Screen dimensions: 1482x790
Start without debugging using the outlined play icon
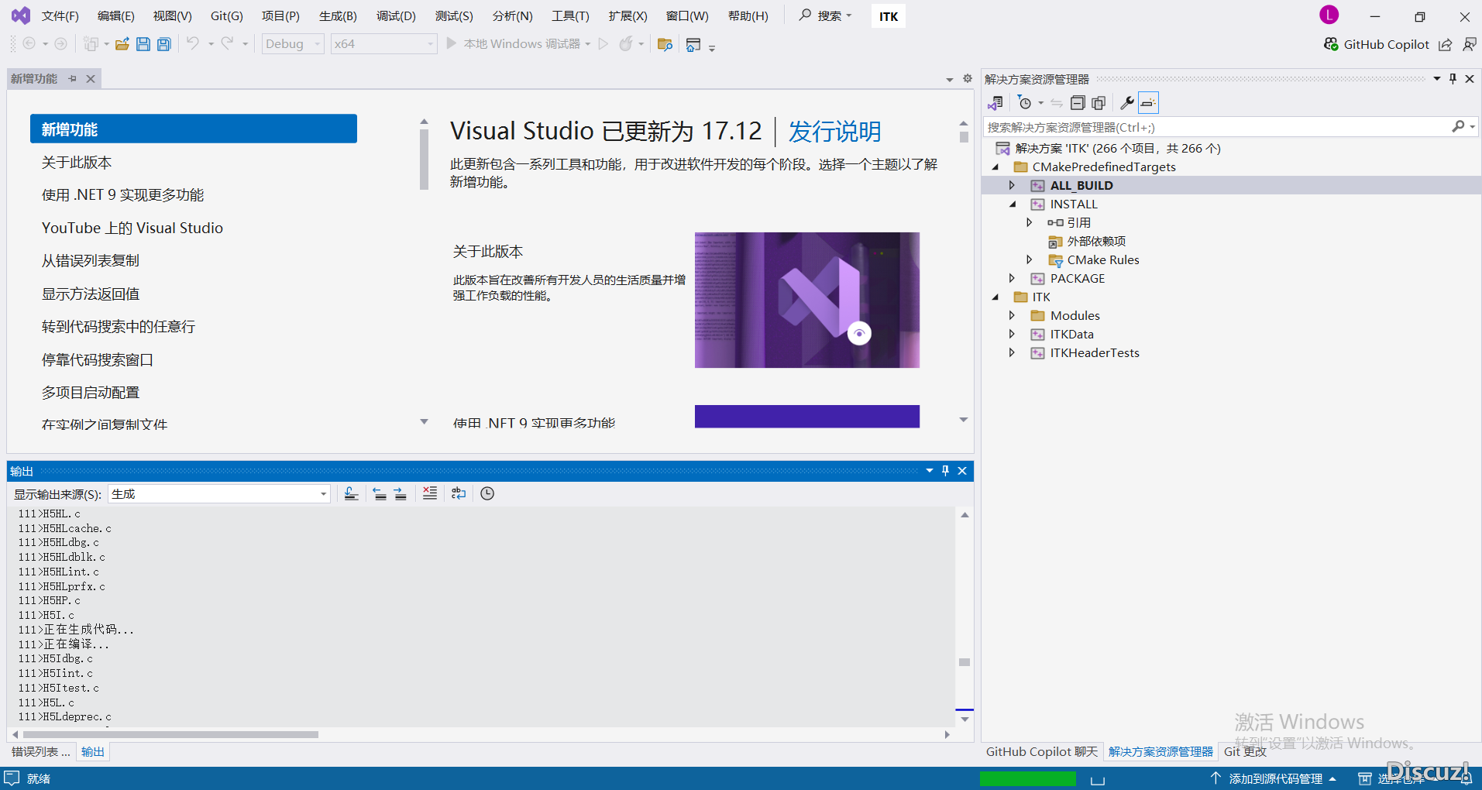coord(603,43)
